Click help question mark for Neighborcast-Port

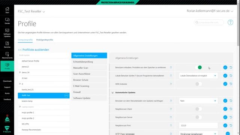(171, 126)
